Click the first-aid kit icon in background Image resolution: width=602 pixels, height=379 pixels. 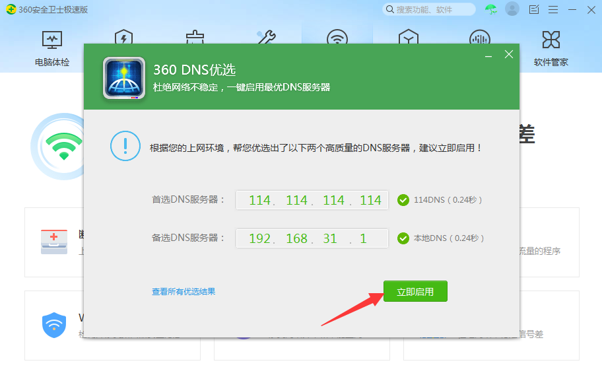click(x=54, y=242)
